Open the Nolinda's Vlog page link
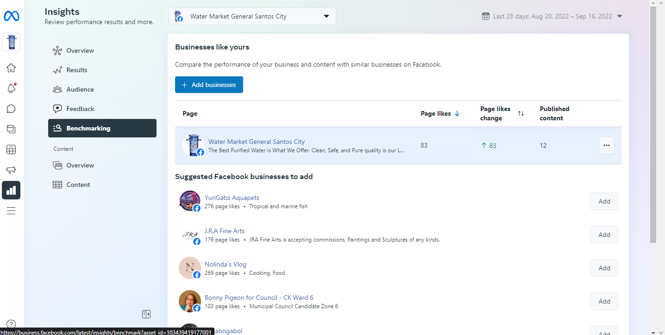This screenshot has height=335, width=665. pyautogui.click(x=226, y=264)
